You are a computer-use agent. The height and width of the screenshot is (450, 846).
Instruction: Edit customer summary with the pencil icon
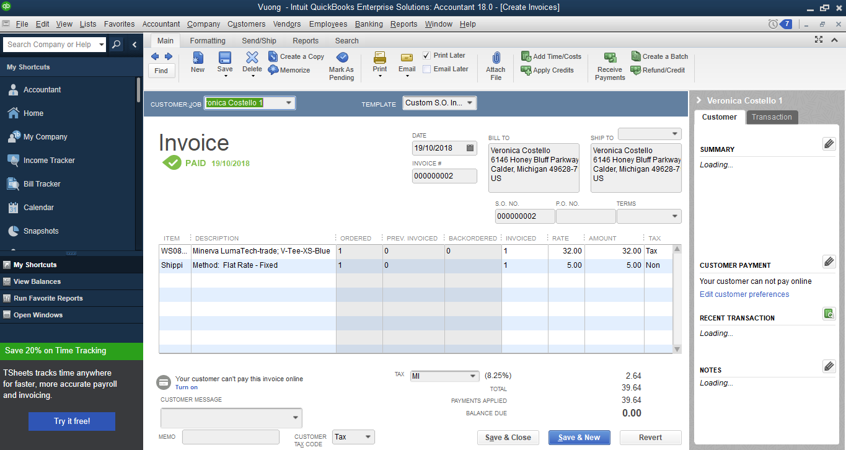click(x=829, y=144)
